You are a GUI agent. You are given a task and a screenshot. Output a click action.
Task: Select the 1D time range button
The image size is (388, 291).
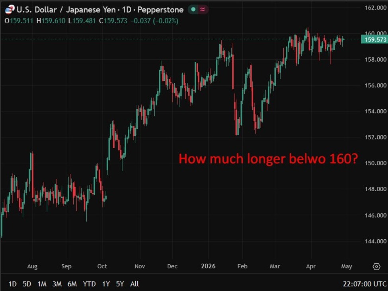(13, 284)
